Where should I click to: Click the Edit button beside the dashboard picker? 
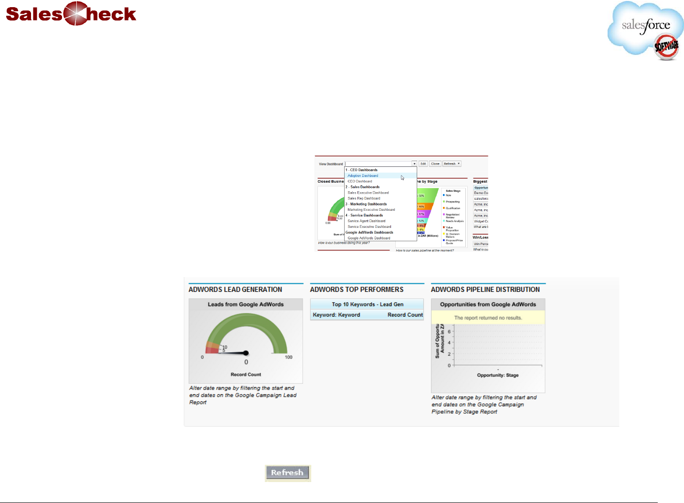point(423,164)
